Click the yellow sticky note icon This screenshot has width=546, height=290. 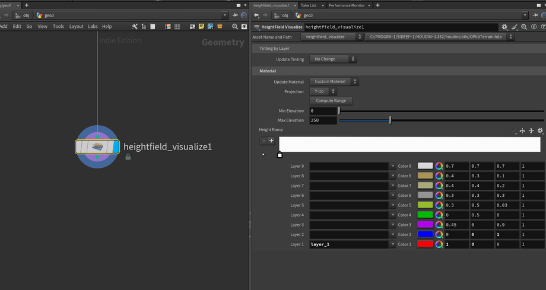pos(201,26)
